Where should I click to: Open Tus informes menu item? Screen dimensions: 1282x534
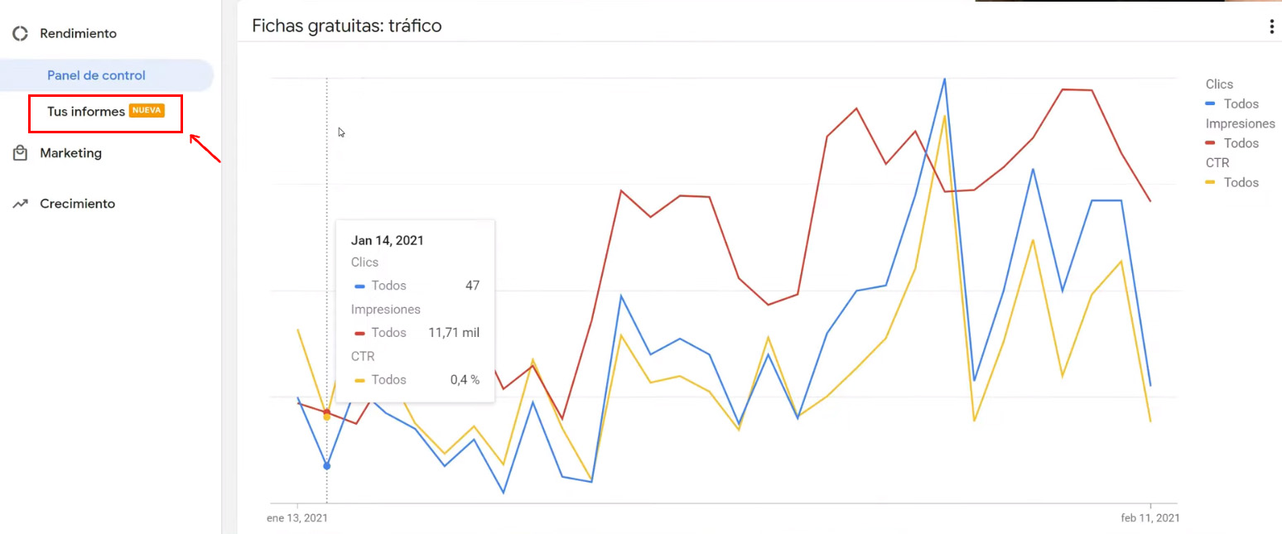click(86, 111)
